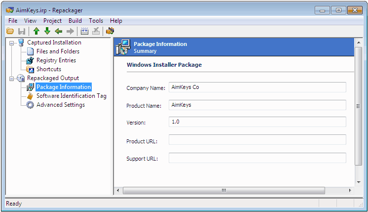
Task: Click the Build package icon in toolbar
Action: [110, 31]
